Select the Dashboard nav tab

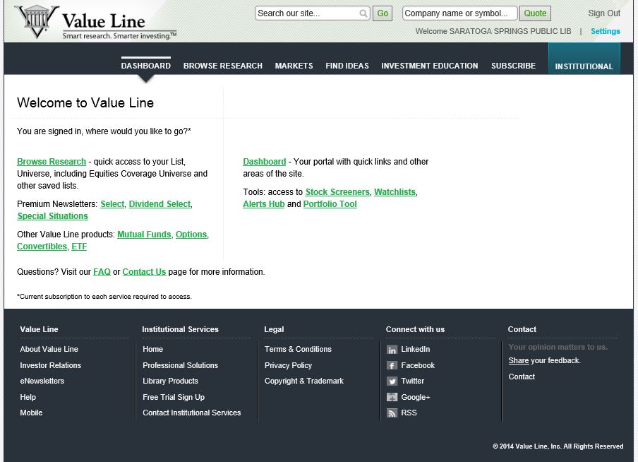(145, 66)
